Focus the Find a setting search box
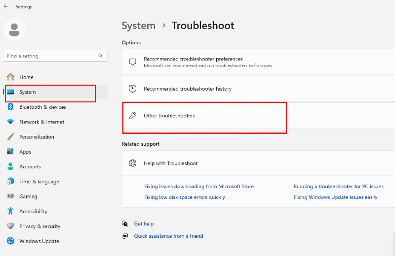 click(55, 56)
